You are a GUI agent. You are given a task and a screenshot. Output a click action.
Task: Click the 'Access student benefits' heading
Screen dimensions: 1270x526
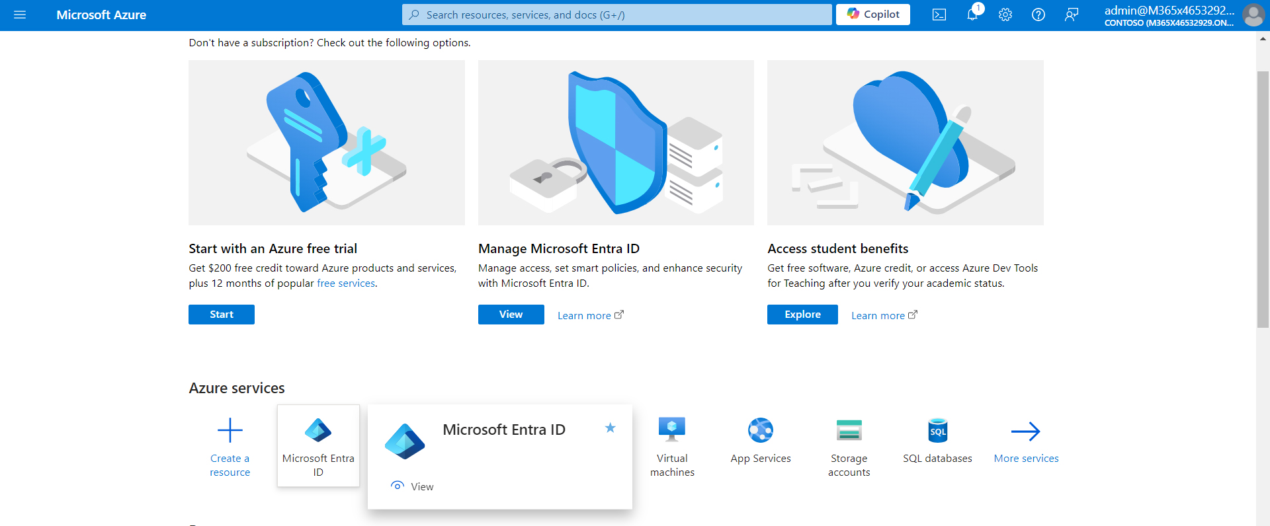coord(838,248)
